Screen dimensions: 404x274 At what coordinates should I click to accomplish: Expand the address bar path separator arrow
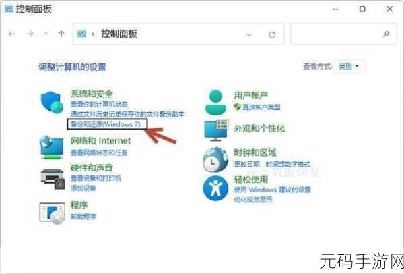(x=93, y=34)
